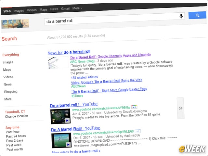Click the microphone voice search icon
This screenshot has width=208, height=156.
[x=181, y=16]
